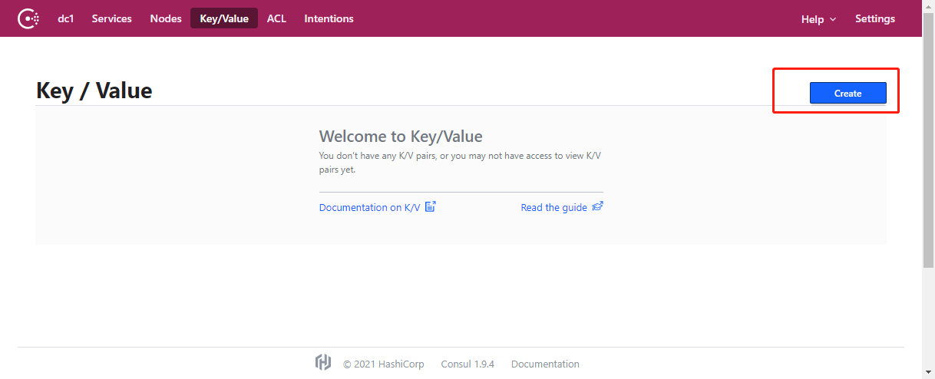Click the Consul 1.9.4 version link
Viewport: 935px width, 379px height.
pos(467,364)
